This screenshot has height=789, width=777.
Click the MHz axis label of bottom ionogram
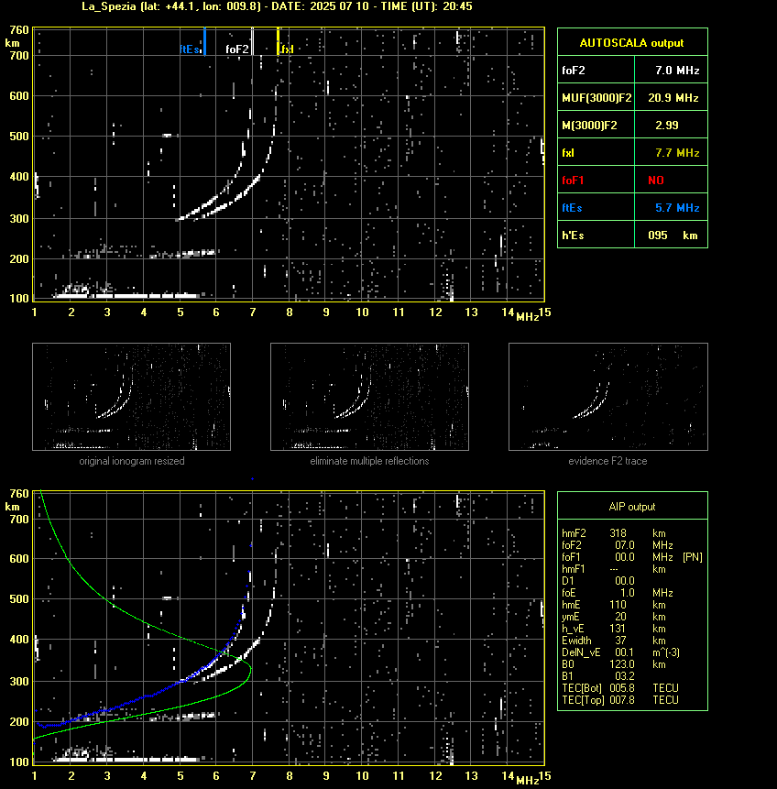pos(528,781)
